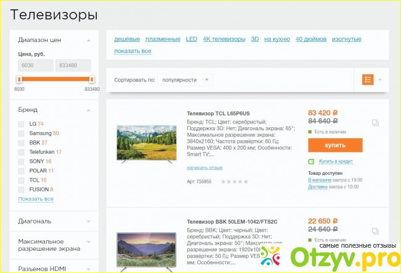Click the green credit wallet icon
401x273 pixels.
click(312, 161)
